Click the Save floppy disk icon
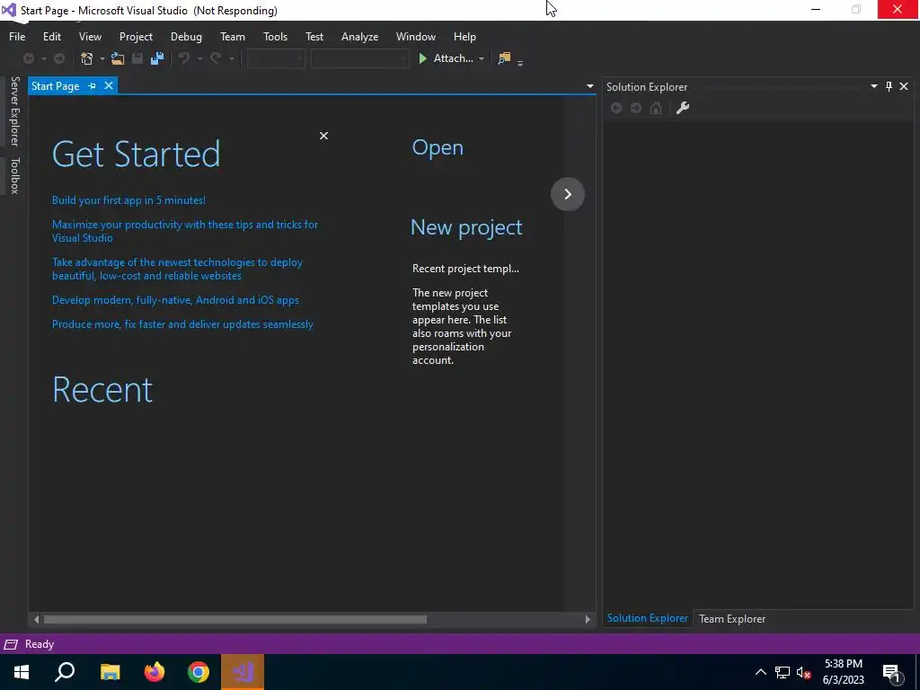920x690 pixels. [x=137, y=58]
